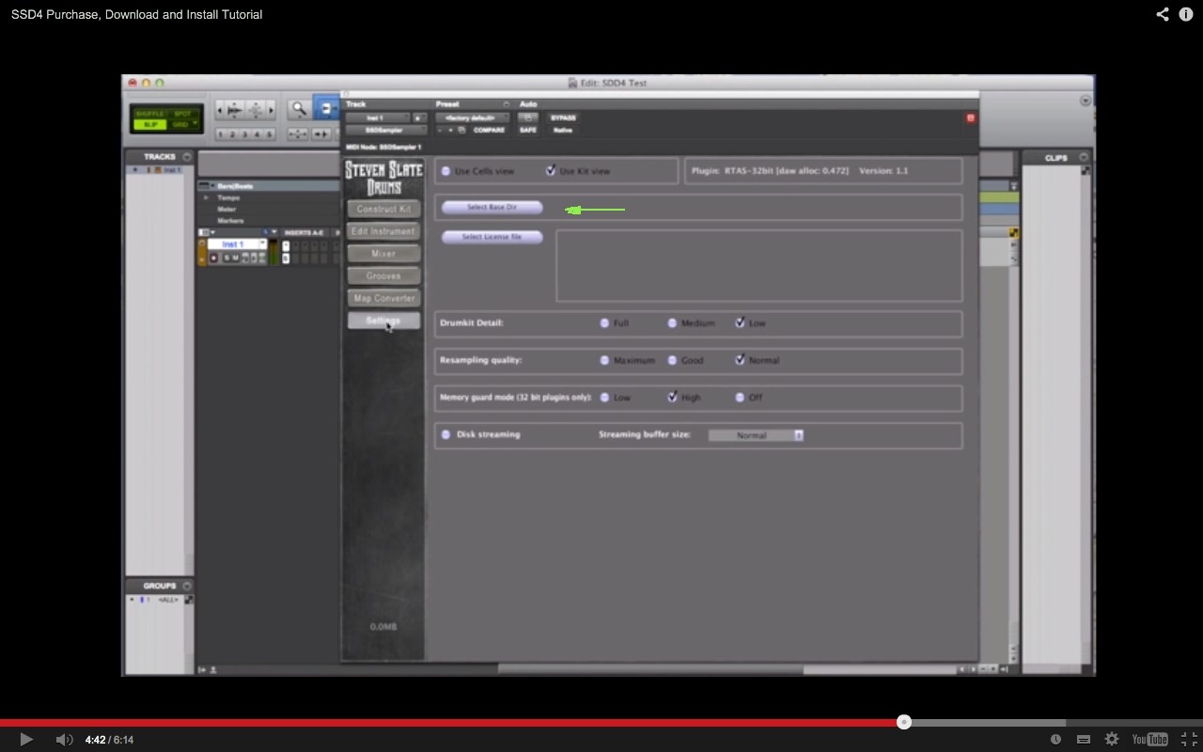Open factory default preset dropdown

point(473,117)
